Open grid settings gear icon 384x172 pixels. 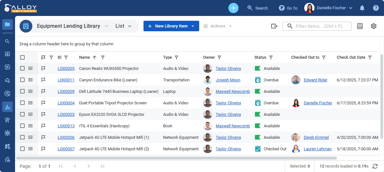tap(373, 26)
